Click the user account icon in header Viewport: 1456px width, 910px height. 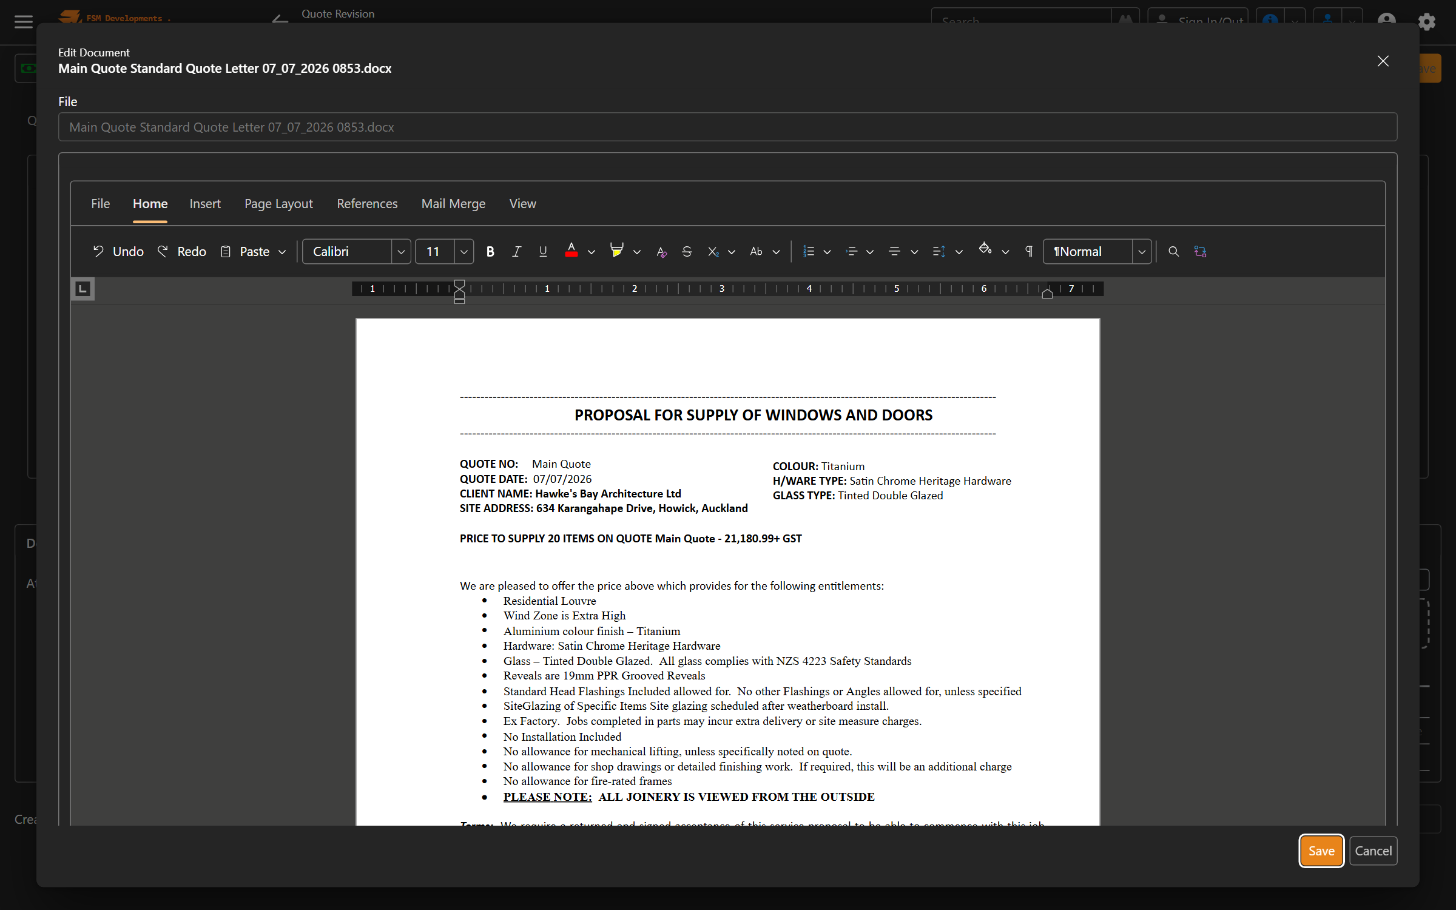pyautogui.click(x=1386, y=22)
